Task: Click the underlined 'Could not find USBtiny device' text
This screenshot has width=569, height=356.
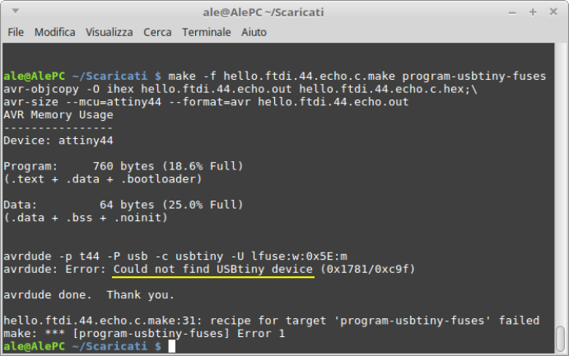Action: click(213, 269)
